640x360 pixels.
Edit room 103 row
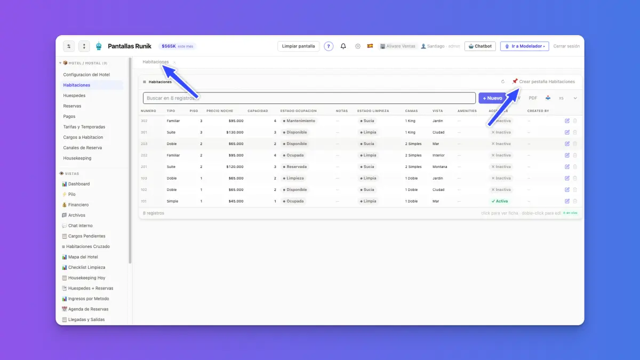(567, 178)
